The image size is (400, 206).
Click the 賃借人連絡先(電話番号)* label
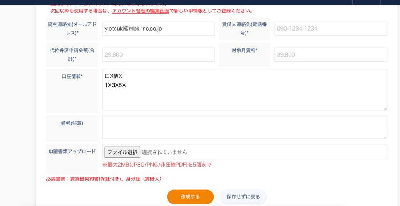(x=244, y=29)
